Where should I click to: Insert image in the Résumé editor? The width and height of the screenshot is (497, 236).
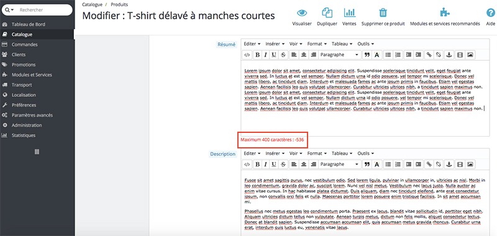470,55
